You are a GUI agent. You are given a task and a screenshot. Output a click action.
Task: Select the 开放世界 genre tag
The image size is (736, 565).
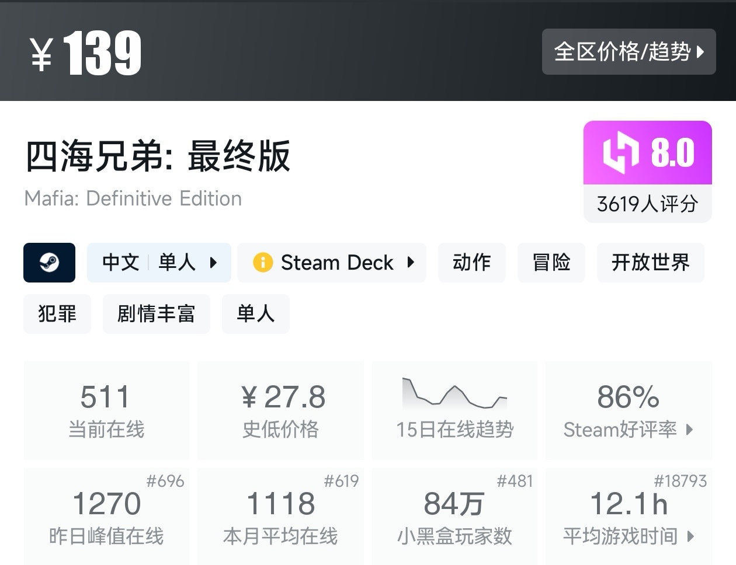pyautogui.click(x=651, y=263)
